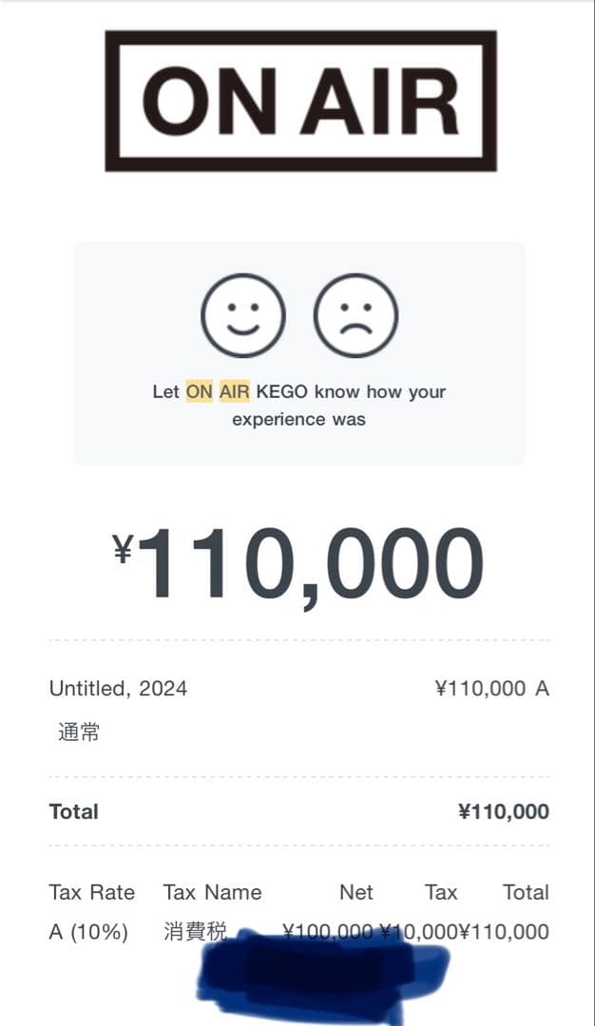The height and width of the screenshot is (1026, 595).
Task: Click the highlighted "AIR" word in the feedback text
Action: click(235, 391)
